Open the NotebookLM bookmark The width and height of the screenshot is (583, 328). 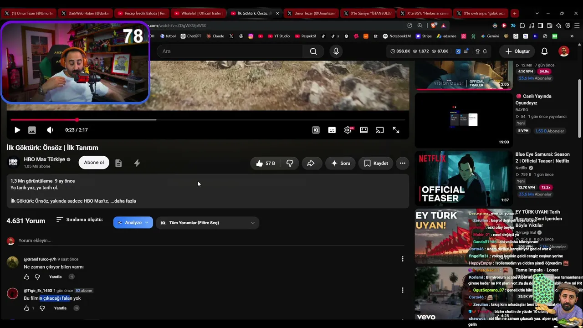point(397,36)
